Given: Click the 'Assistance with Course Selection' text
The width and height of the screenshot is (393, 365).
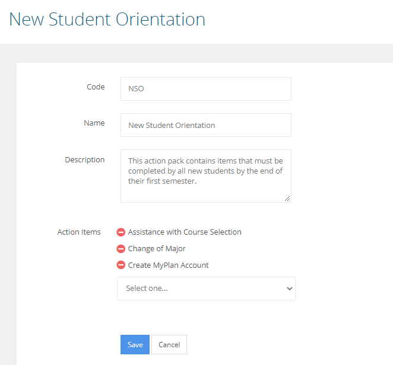Looking at the screenshot, I should point(185,232).
